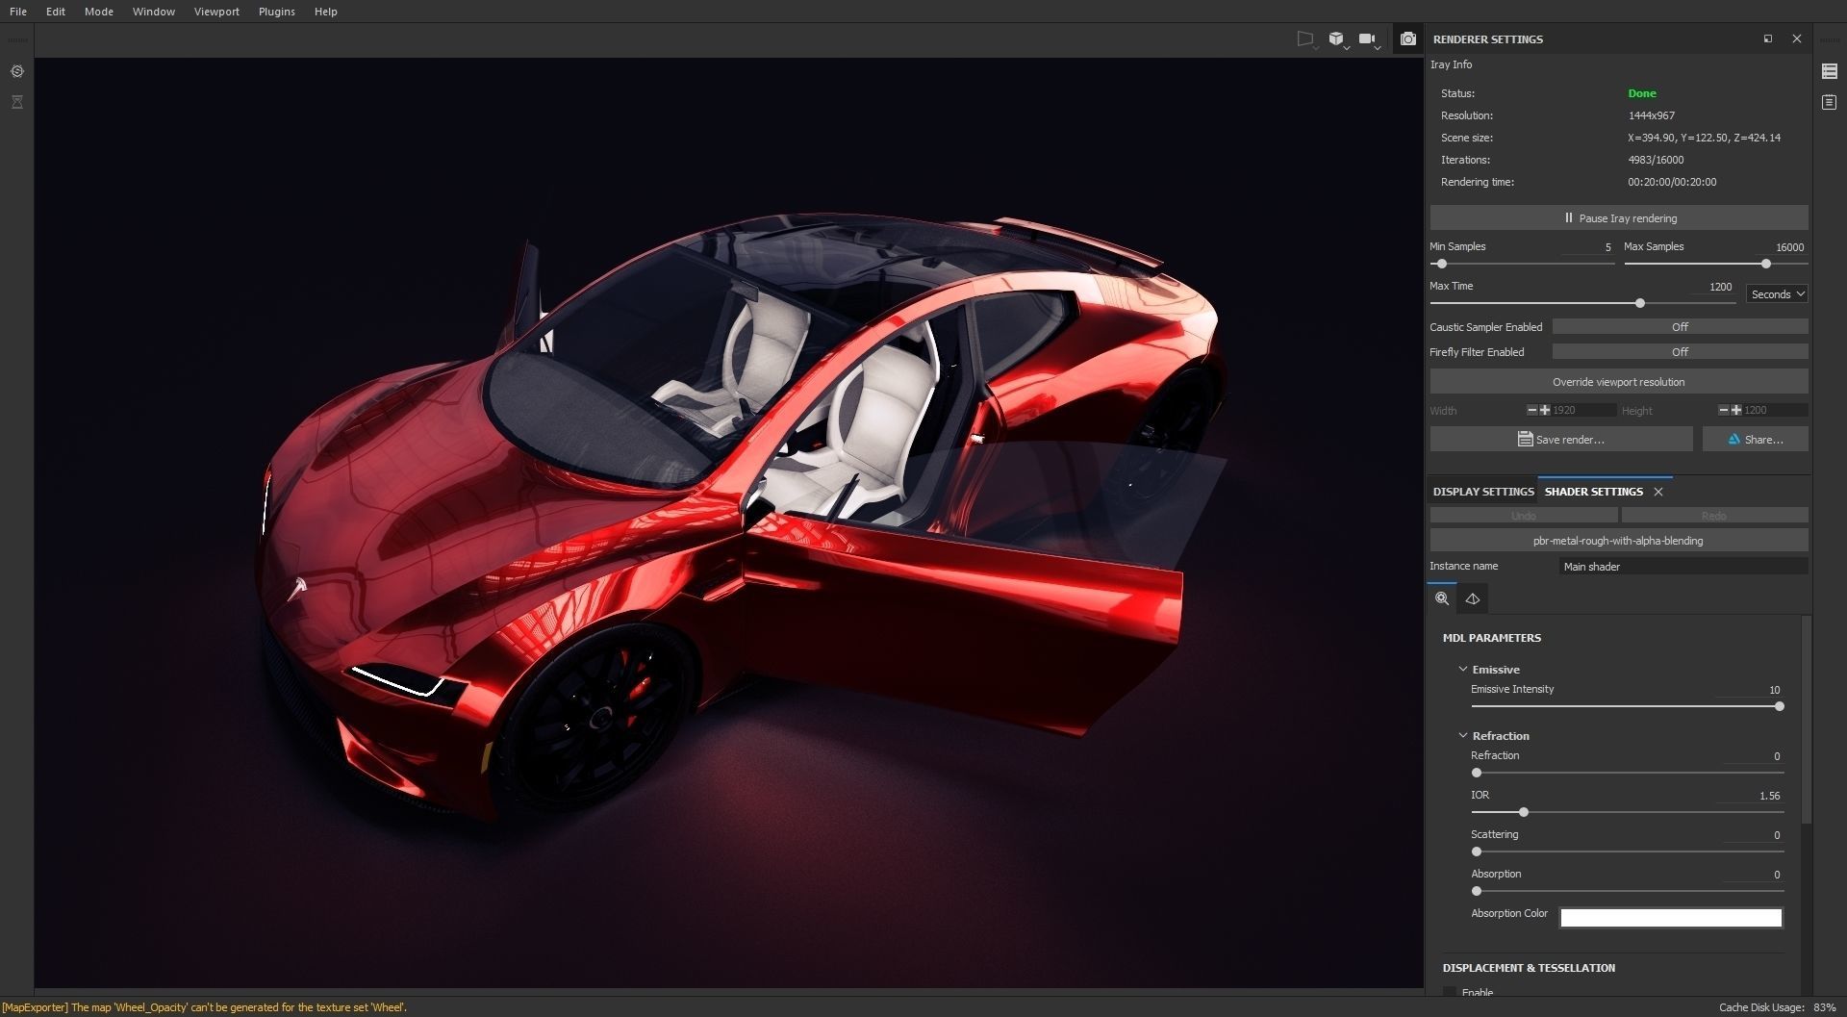Click the Instance name input field

coord(1683,567)
